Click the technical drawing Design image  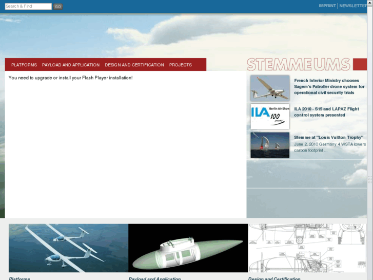tap(307, 248)
